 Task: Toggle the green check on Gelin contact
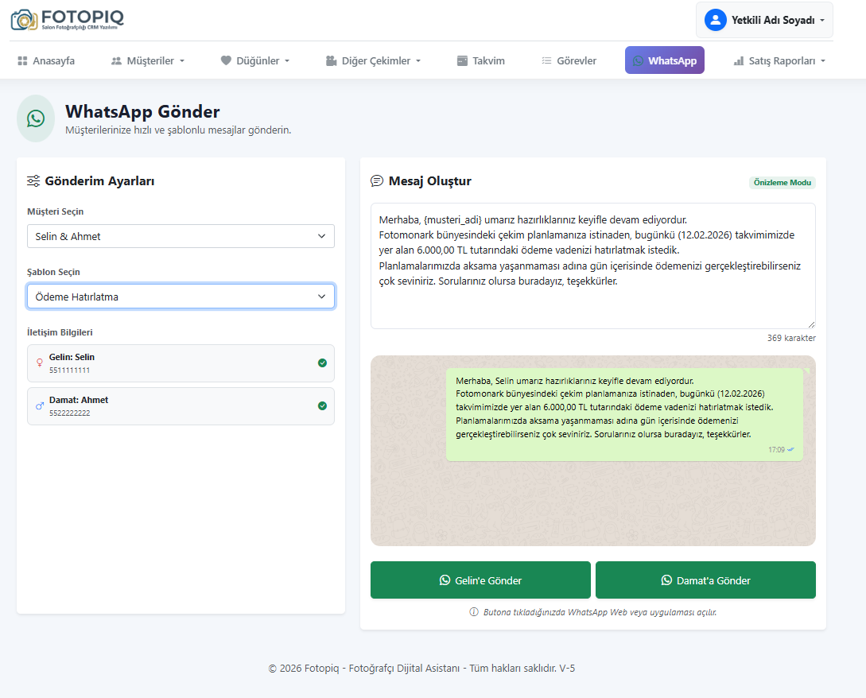click(322, 363)
